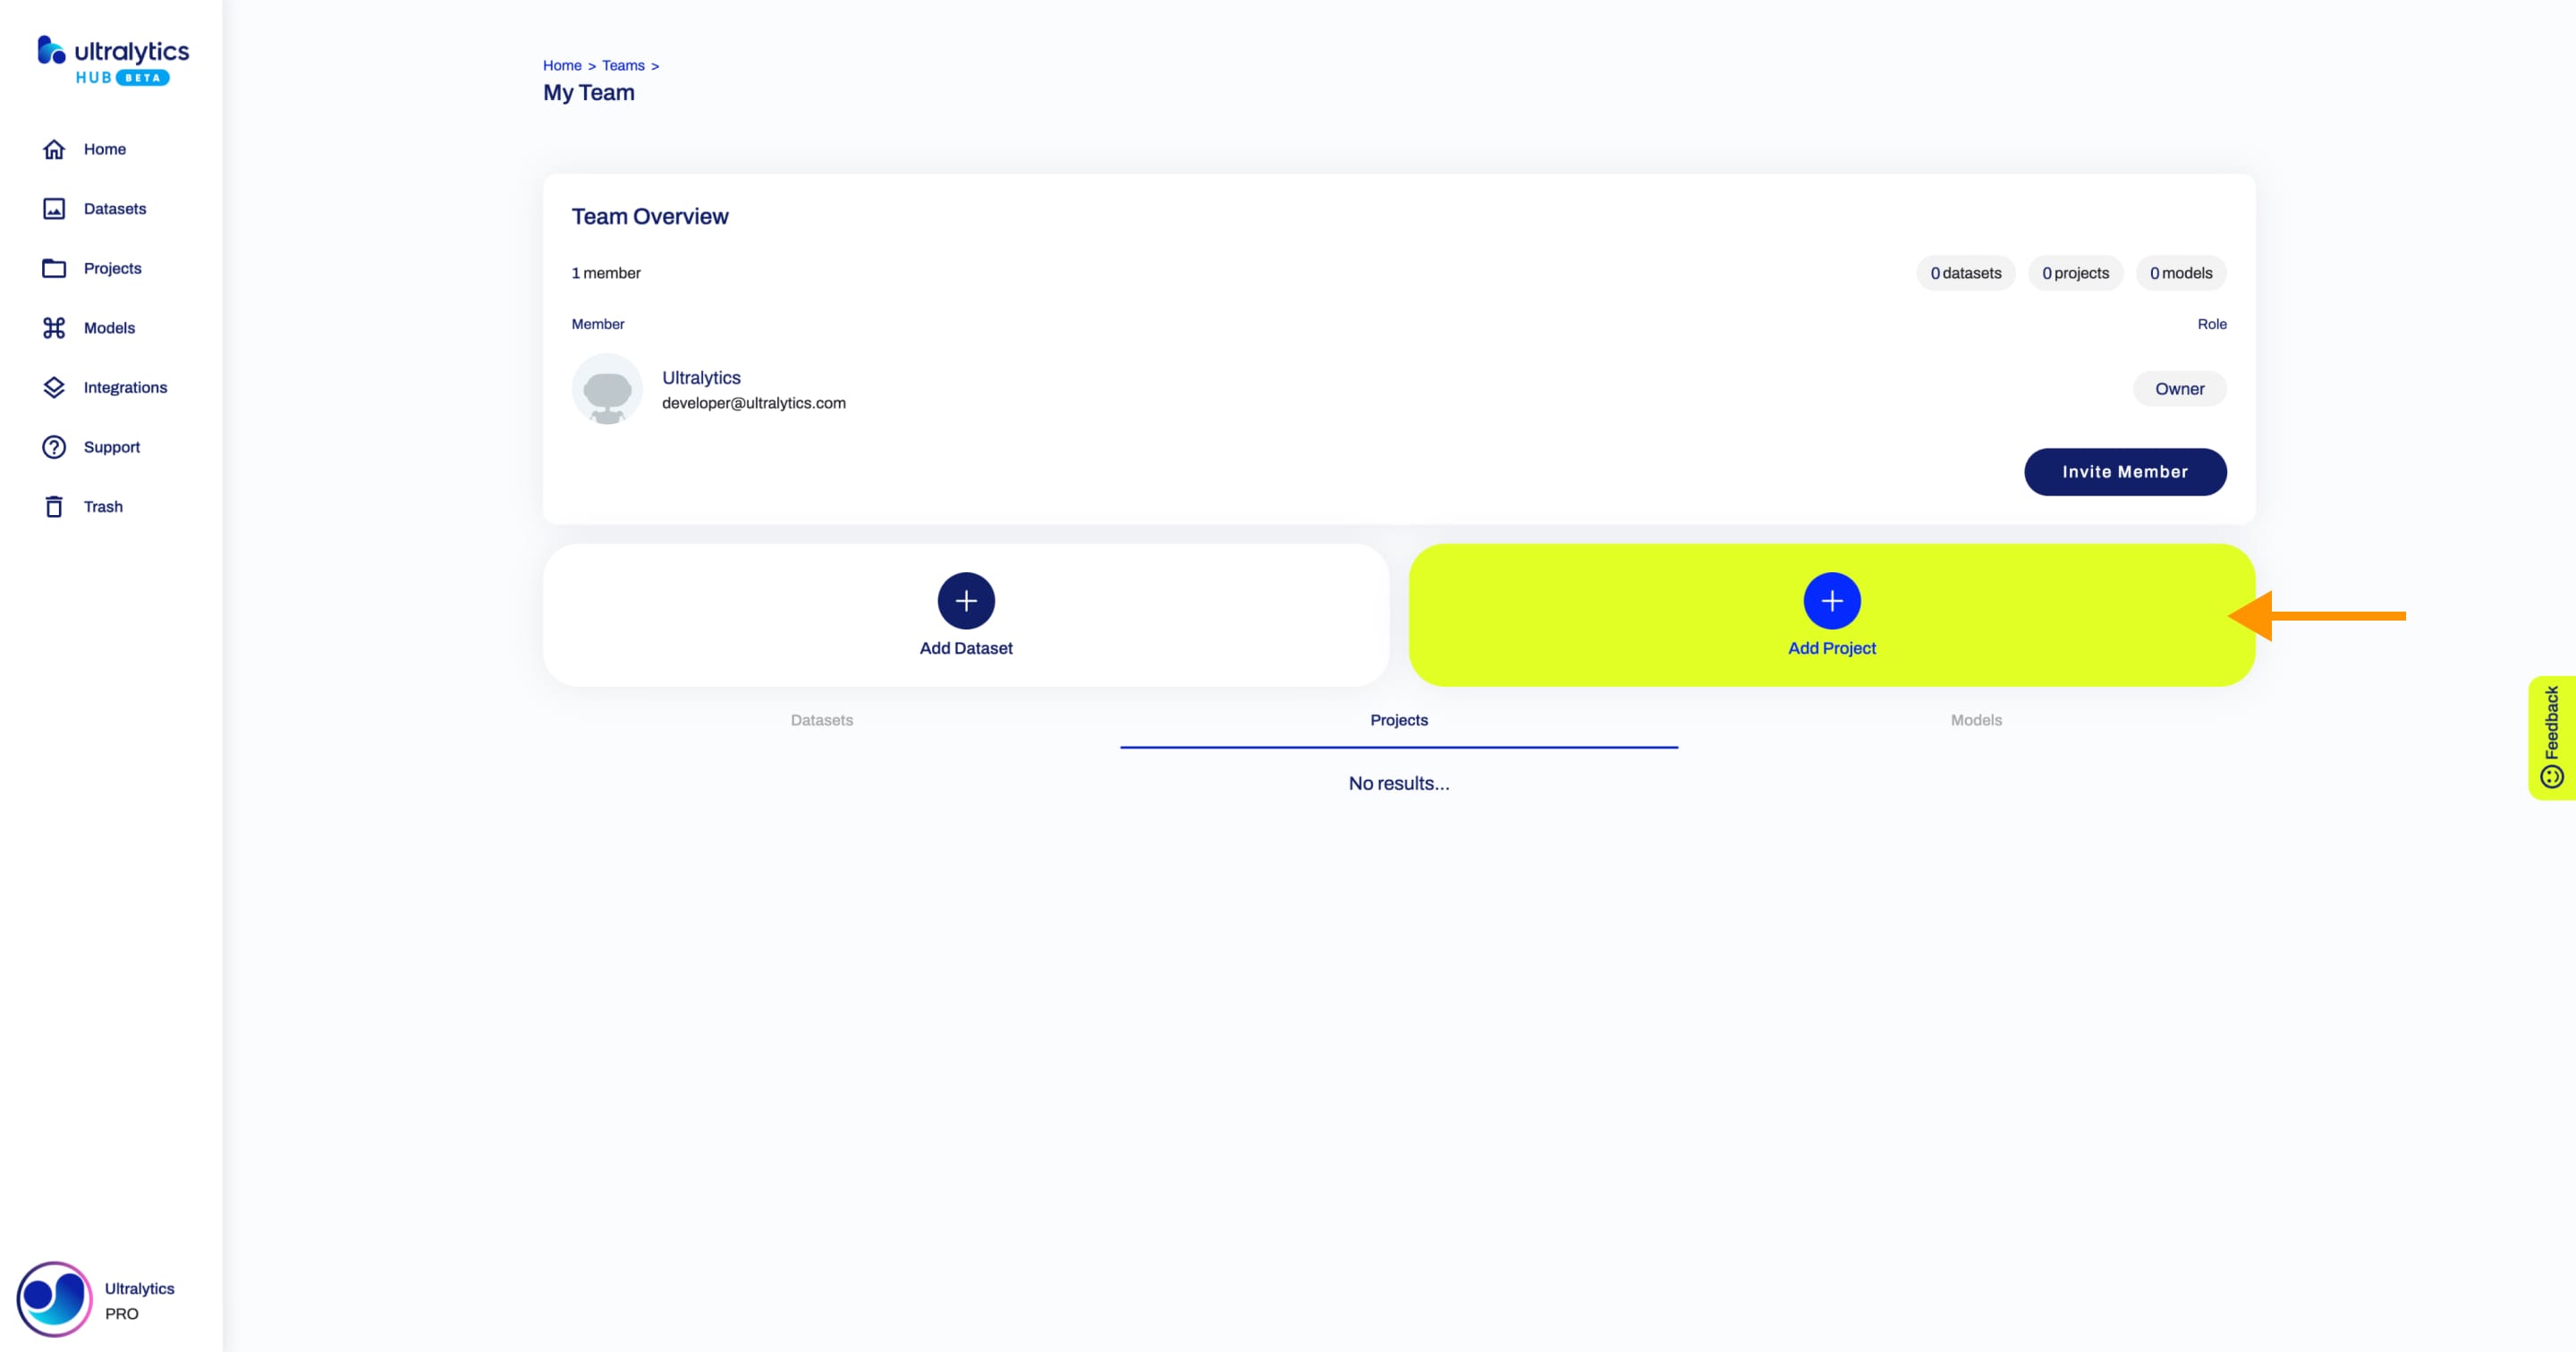Screen dimensions: 2576x1352
Task: Click the Trash icon in sidebar
Action: (x=53, y=506)
